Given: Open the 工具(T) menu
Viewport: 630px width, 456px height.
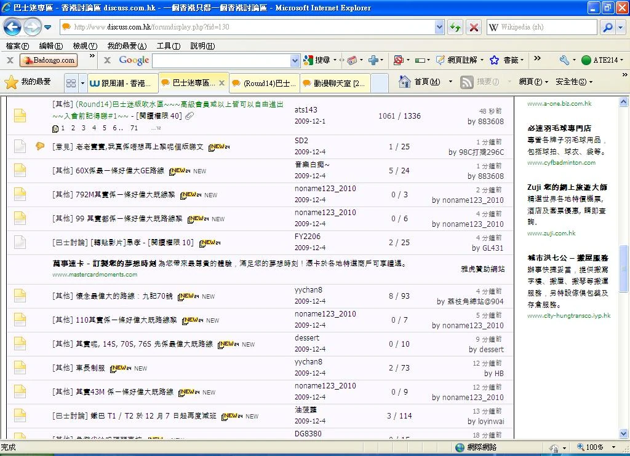Looking at the screenshot, I should [169, 45].
